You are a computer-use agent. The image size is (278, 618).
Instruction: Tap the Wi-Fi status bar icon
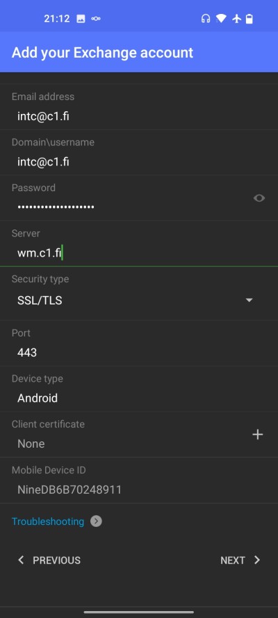[x=221, y=18]
